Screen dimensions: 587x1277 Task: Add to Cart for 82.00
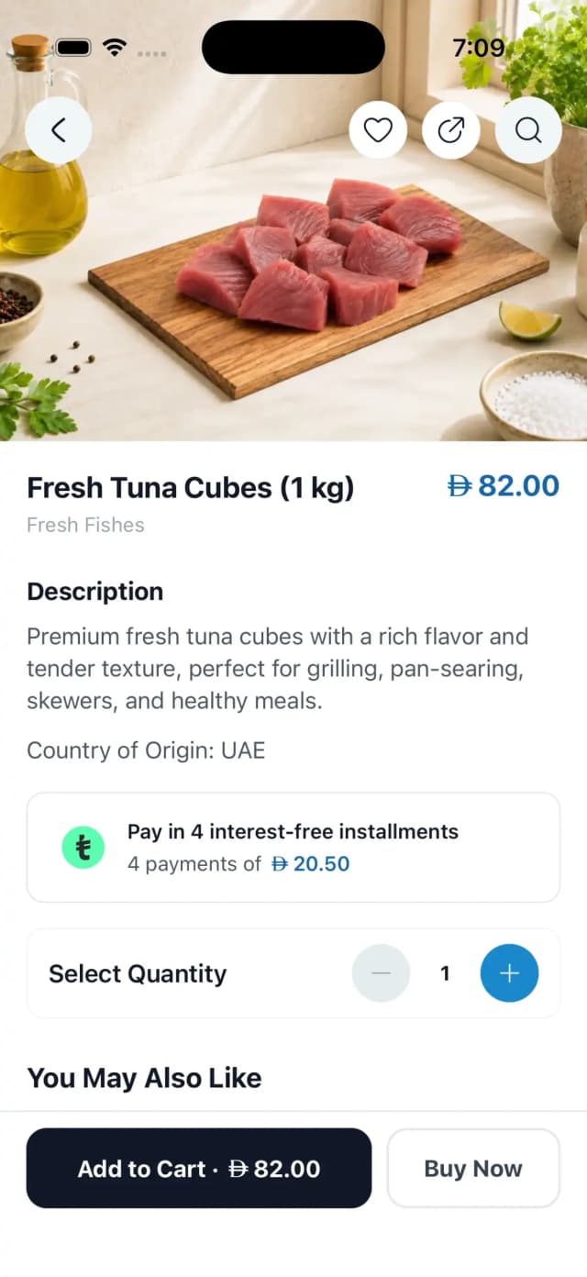point(199,1168)
